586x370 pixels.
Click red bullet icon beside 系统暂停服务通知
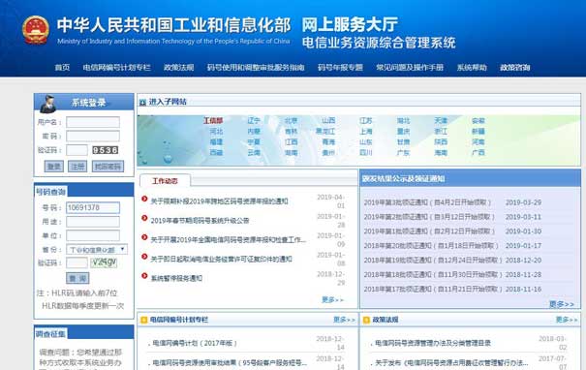tap(144, 276)
